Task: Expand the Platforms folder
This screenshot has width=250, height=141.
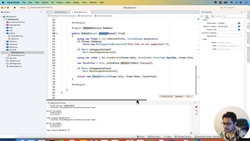Action: 5,42
